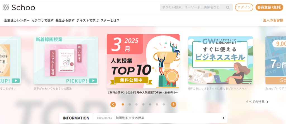This screenshot has width=286, height=124.
Task: Select the first carousel indicator dot
Action: click(123, 104)
